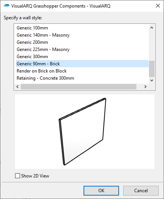164x199 pixels.
Task: Enable the Show 2D View checkbox
Action: click(x=17, y=176)
